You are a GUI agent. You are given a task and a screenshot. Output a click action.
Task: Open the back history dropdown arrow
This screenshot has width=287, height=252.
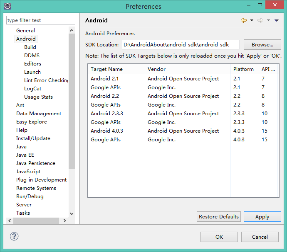[x=252, y=20]
